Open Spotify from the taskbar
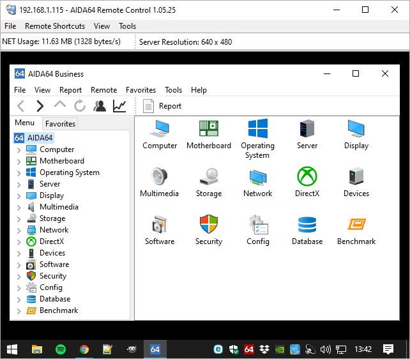410x359 pixels. [61, 349]
